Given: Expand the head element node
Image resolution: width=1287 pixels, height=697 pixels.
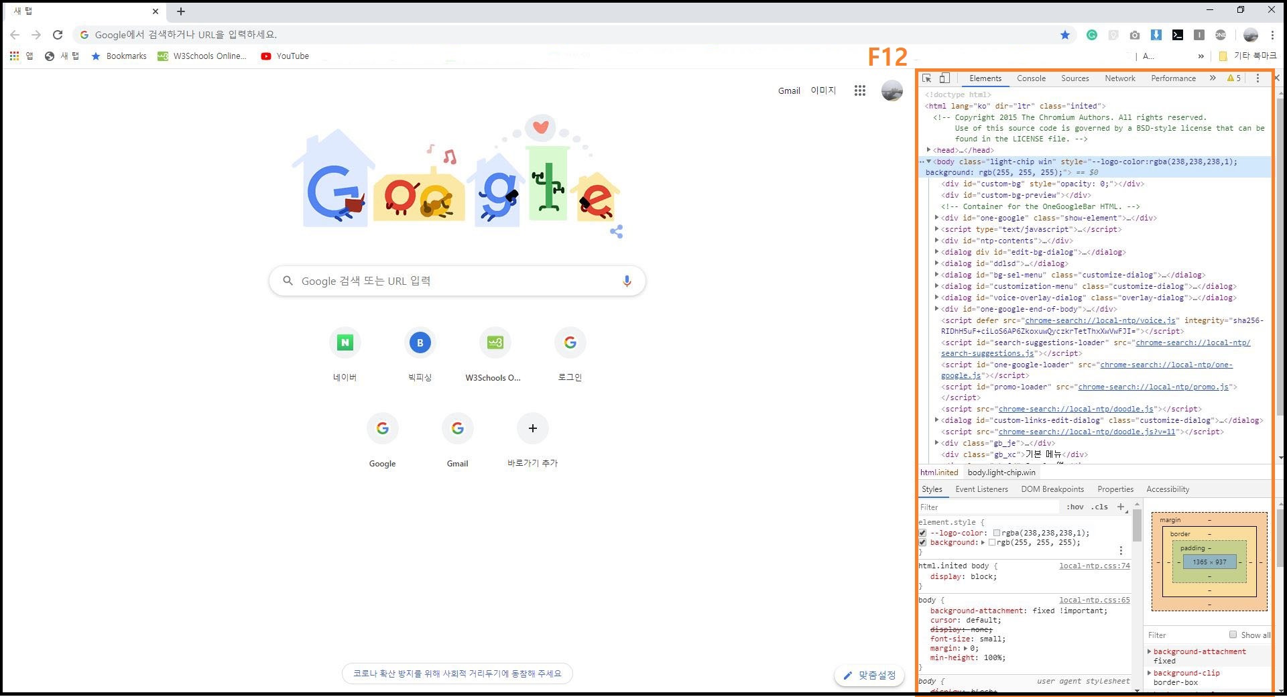Looking at the screenshot, I should [x=929, y=150].
